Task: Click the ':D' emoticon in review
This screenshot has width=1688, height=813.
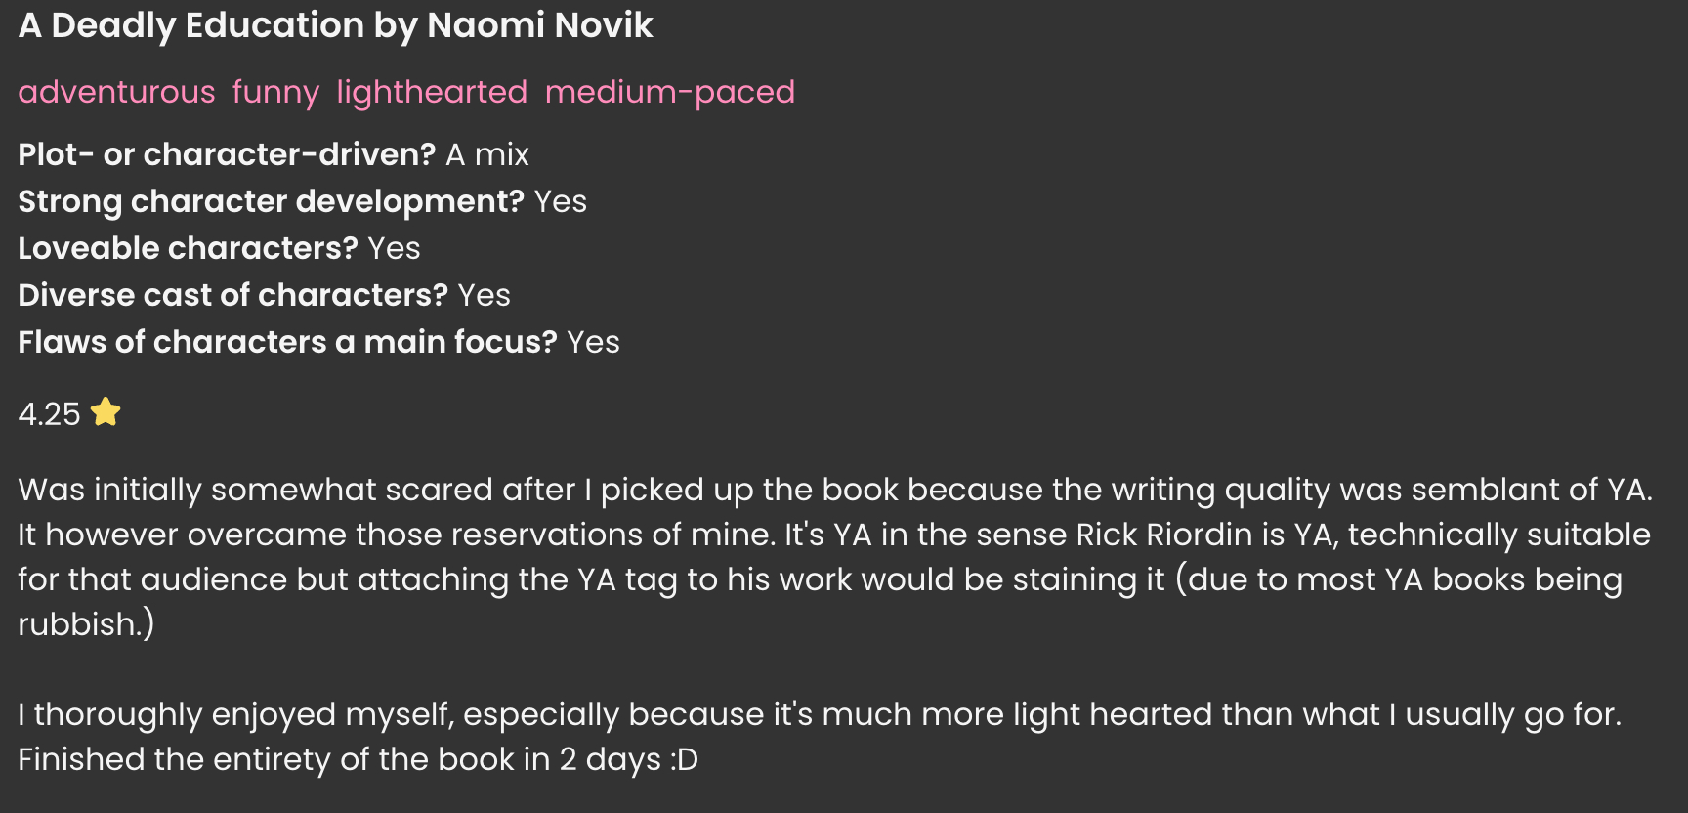Action: pos(685,759)
